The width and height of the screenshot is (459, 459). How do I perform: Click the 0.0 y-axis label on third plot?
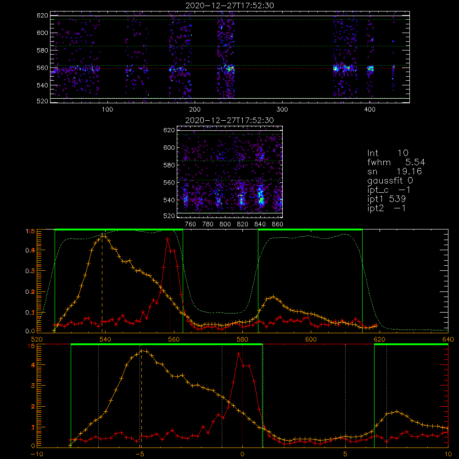click(x=30, y=331)
